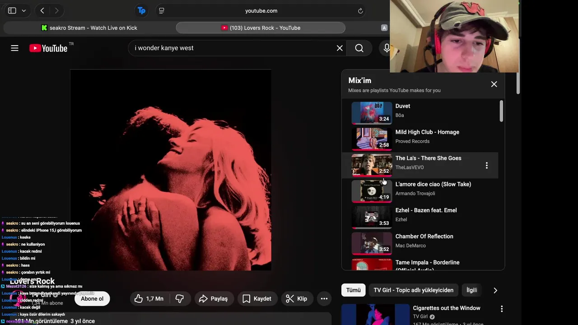Click the Mac DeMarco artist text

tap(410, 246)
